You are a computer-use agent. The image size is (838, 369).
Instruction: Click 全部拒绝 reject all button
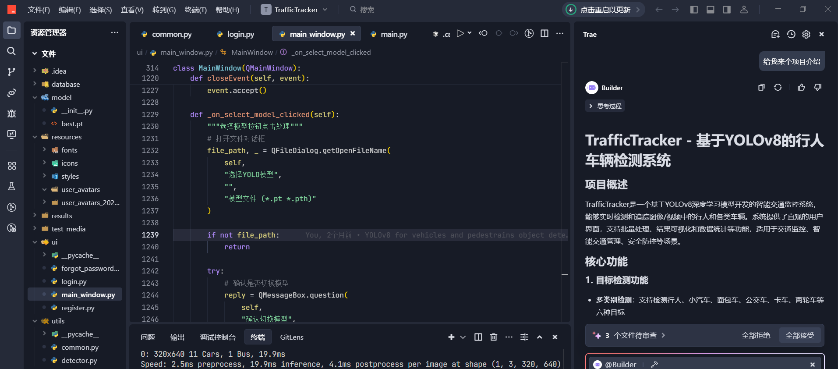tap(756, 335)
